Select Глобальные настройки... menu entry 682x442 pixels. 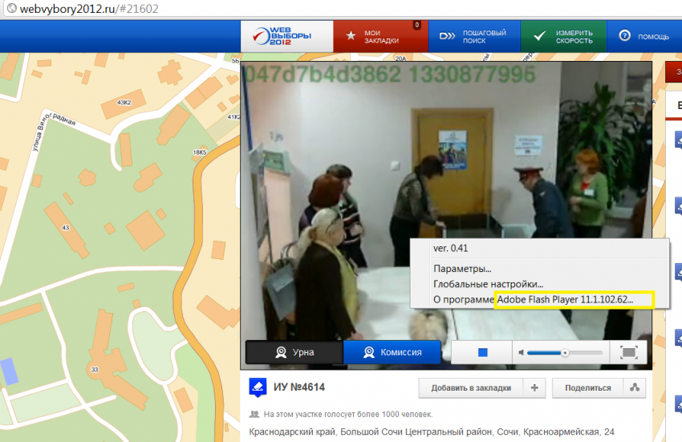(488, 284)
